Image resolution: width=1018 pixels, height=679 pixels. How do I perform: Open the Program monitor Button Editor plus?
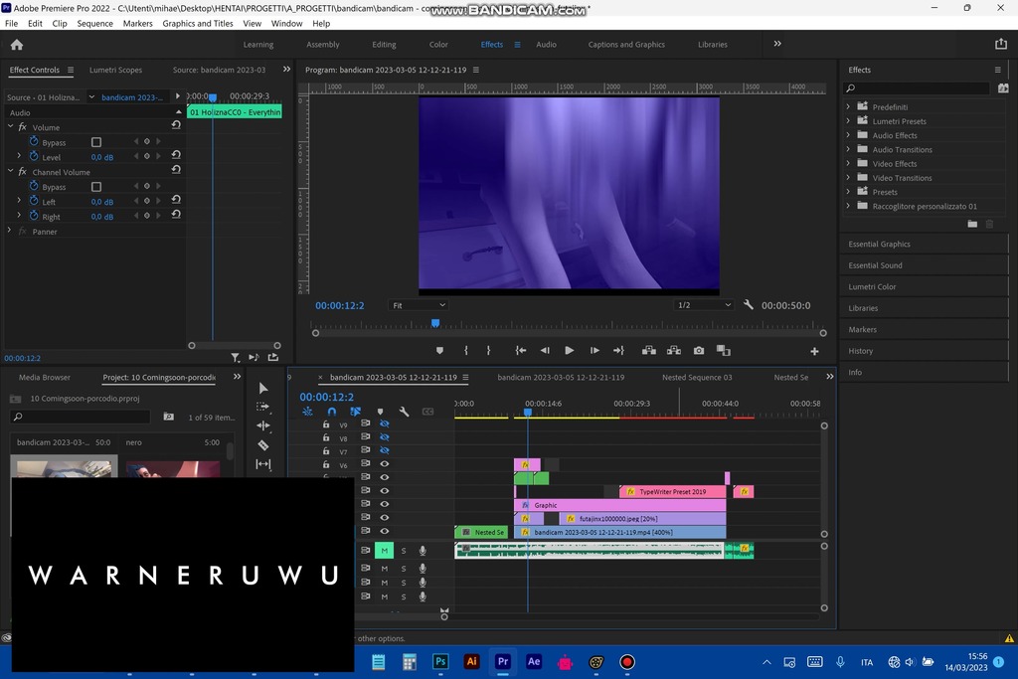tap(814, 351)
